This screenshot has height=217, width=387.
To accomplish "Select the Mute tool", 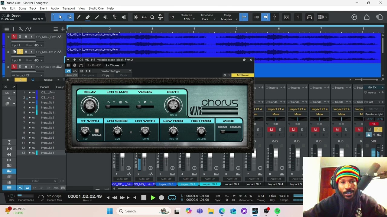I will 106,17.
